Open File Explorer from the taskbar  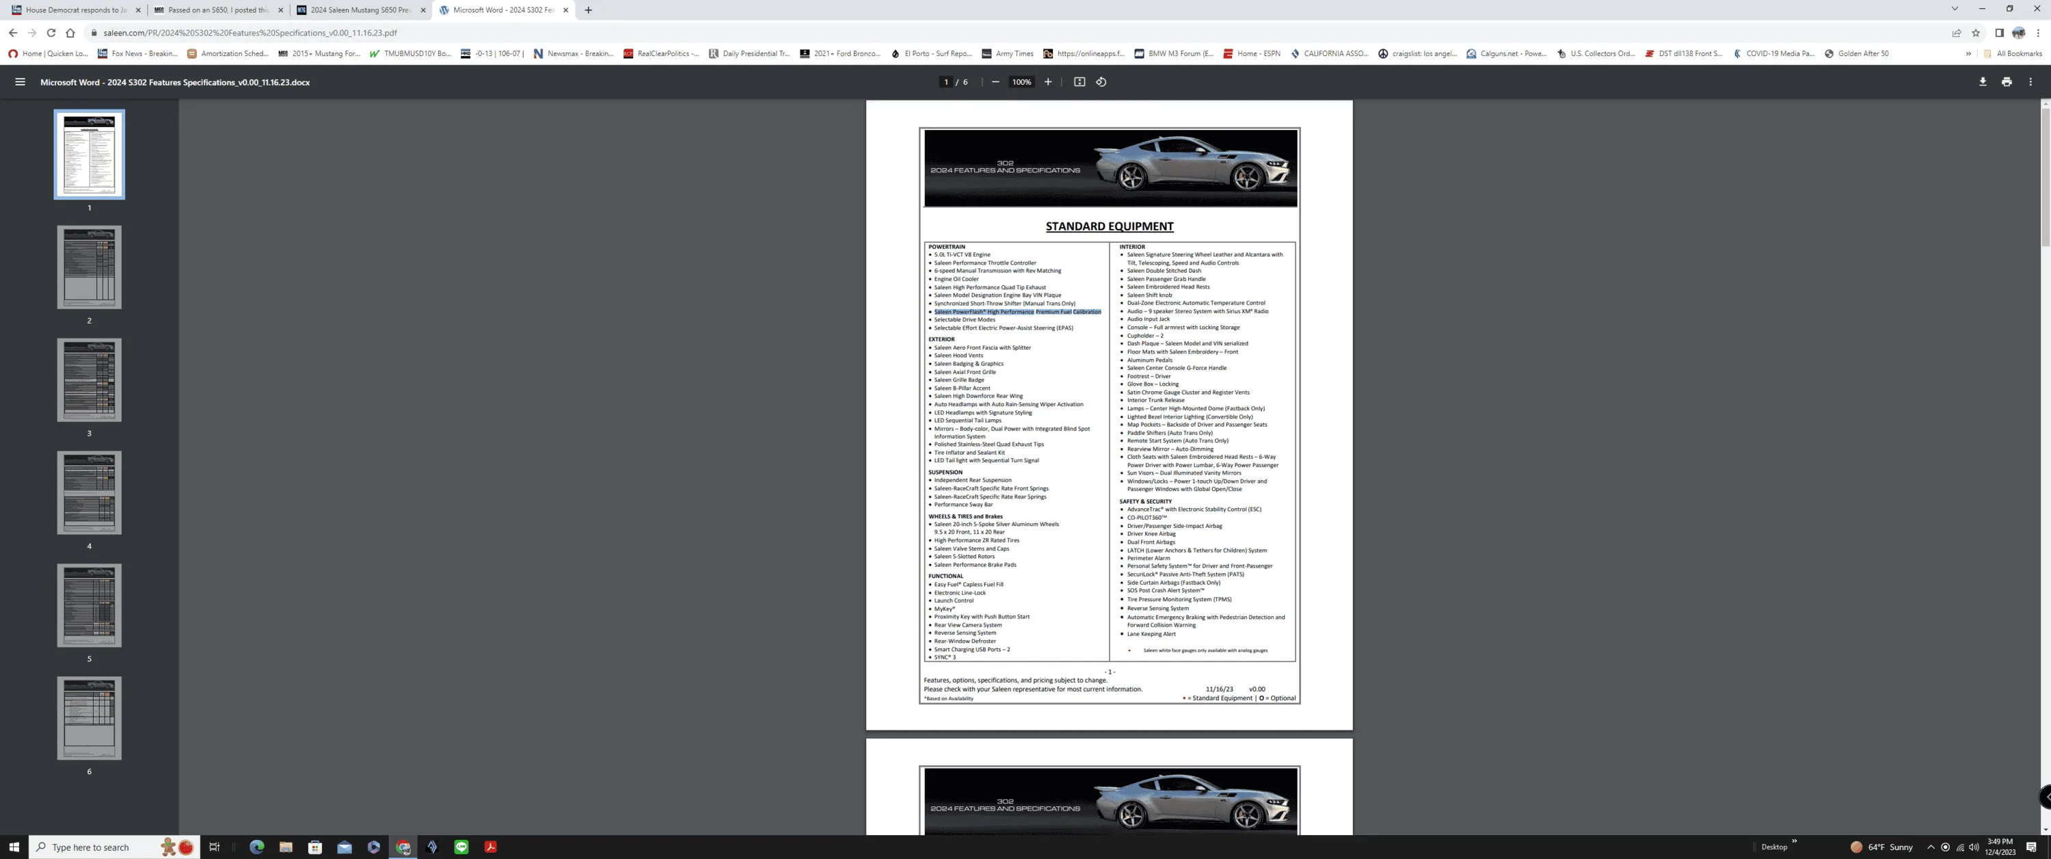click(286, 847)
